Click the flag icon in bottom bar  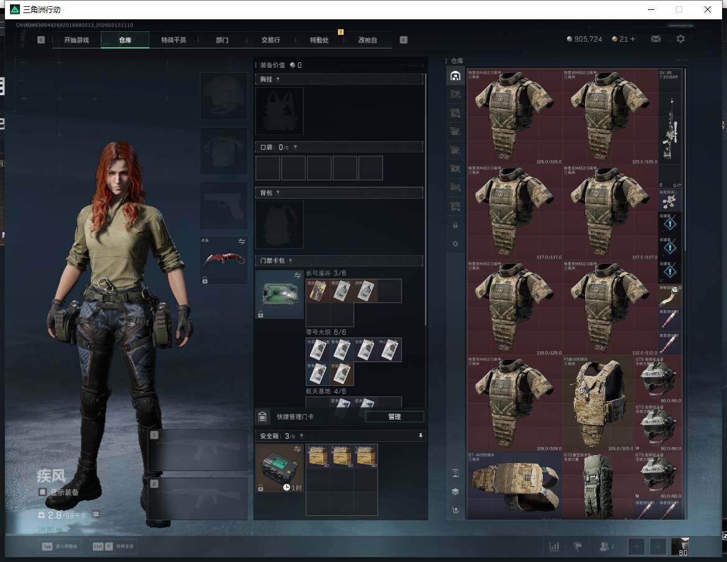tap(578, 546)
